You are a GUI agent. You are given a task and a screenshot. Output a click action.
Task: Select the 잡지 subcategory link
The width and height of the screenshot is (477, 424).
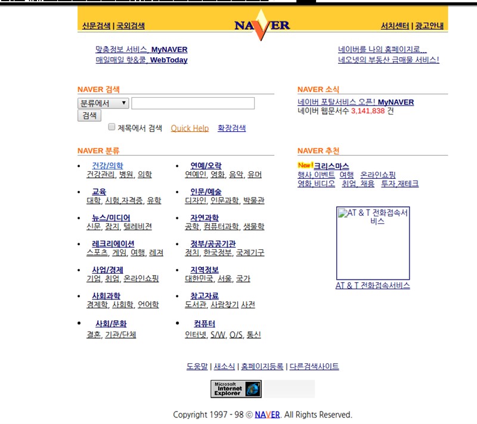(112, 227)
